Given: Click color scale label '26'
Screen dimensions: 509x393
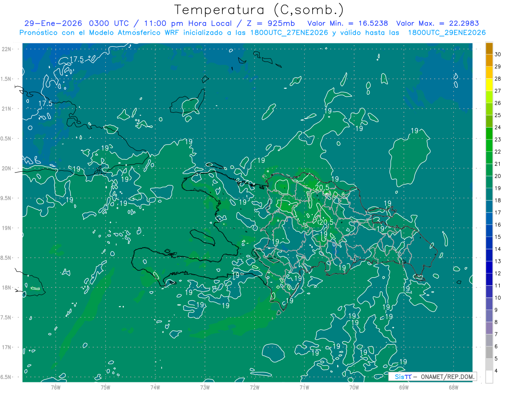Looking at the screenshot, I should pyautogui.click(x=498, y=103).
